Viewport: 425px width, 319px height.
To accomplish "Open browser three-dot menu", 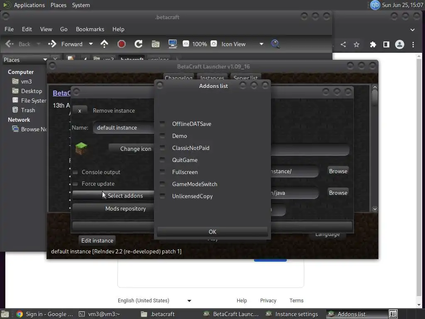I will point(413,44).
